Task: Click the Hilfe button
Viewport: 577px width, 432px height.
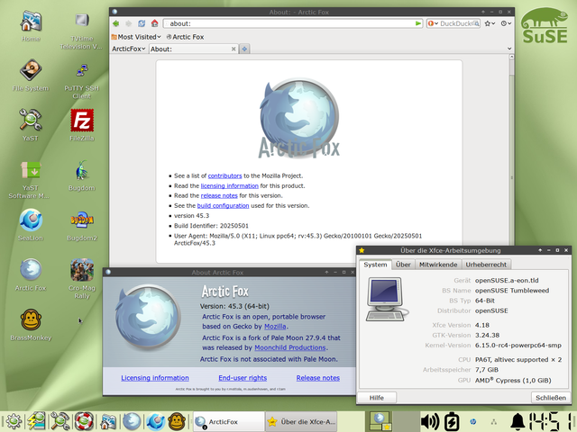Action: [x=377, y=398]
